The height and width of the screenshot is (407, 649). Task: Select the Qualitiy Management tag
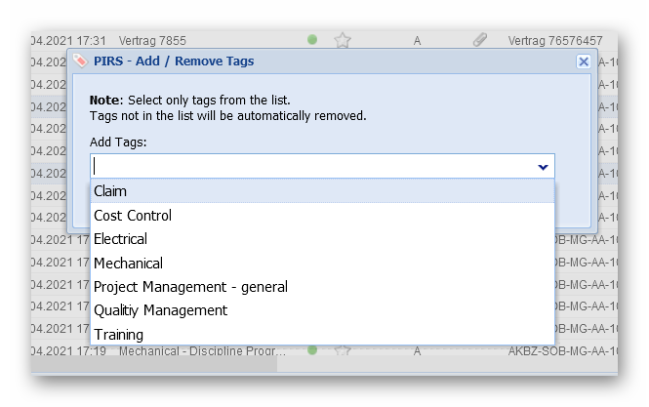pos(160,310)
